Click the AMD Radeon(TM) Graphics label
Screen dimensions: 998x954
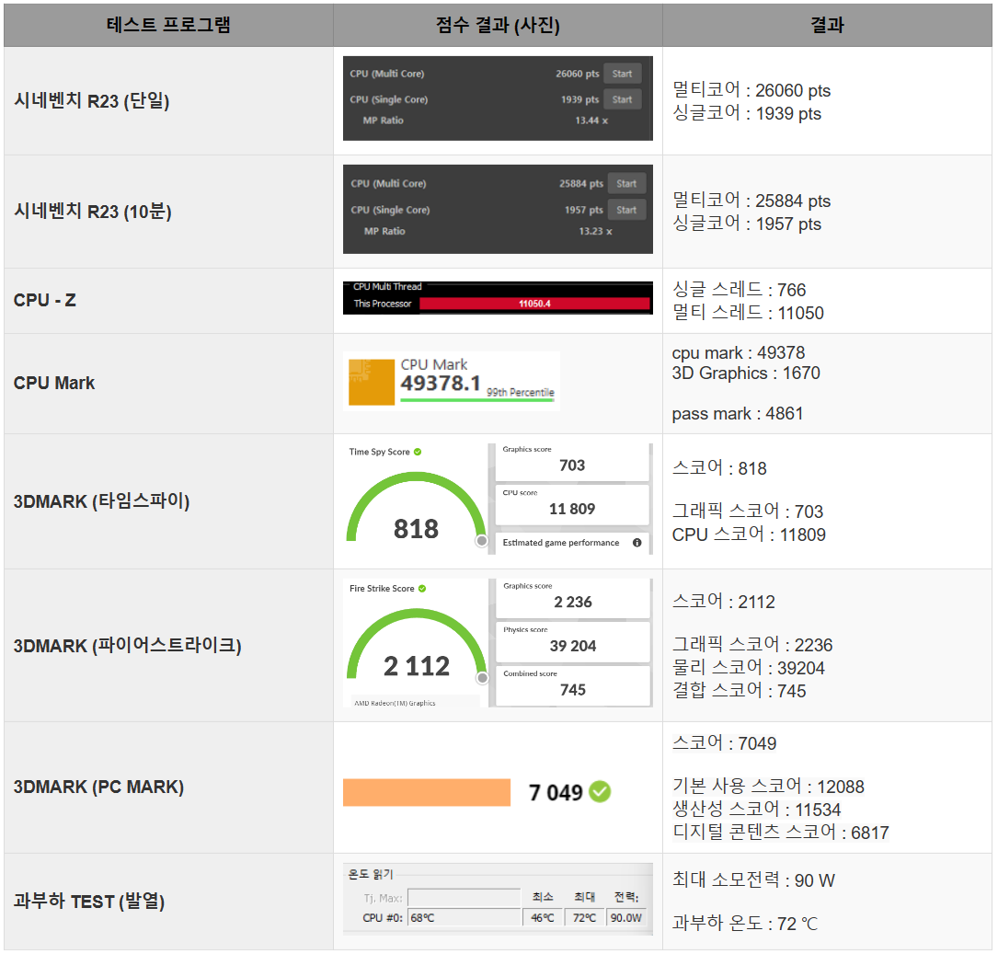point(395,703)
